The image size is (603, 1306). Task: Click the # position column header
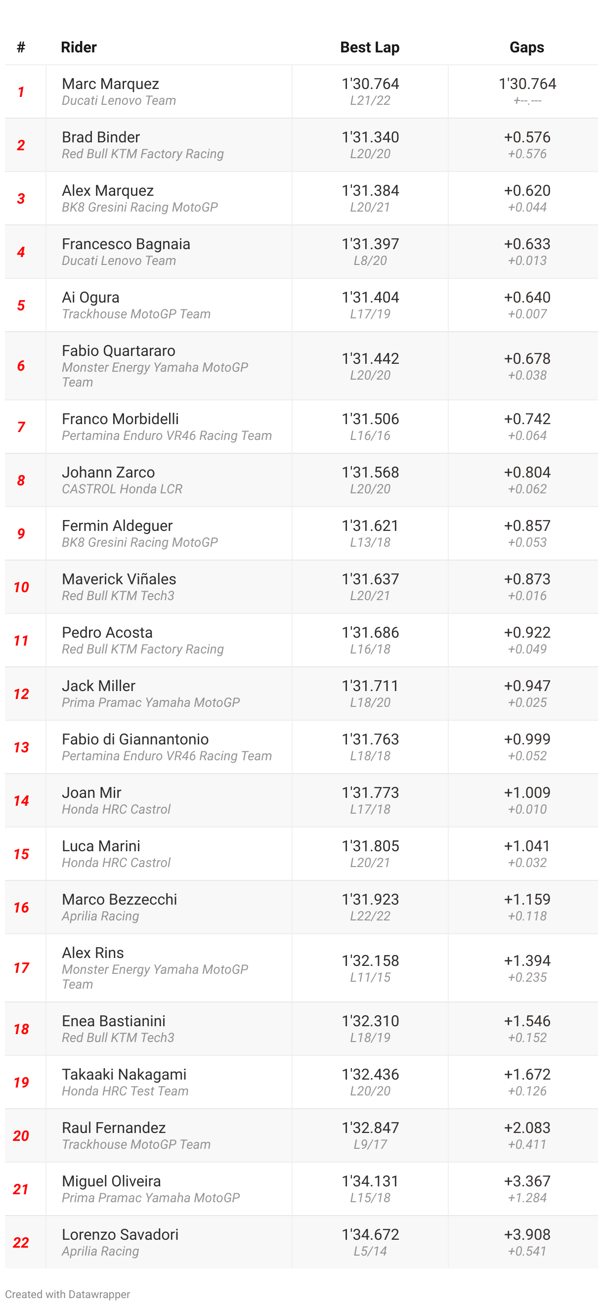(21, 47)
